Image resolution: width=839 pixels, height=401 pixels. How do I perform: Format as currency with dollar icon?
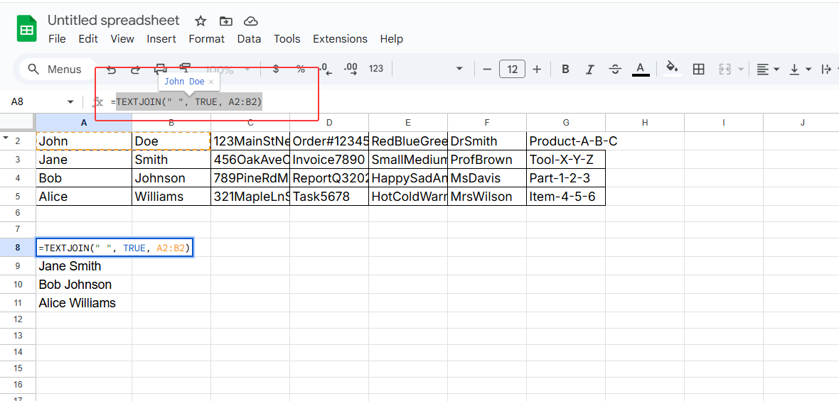click(x=275, y=69)
